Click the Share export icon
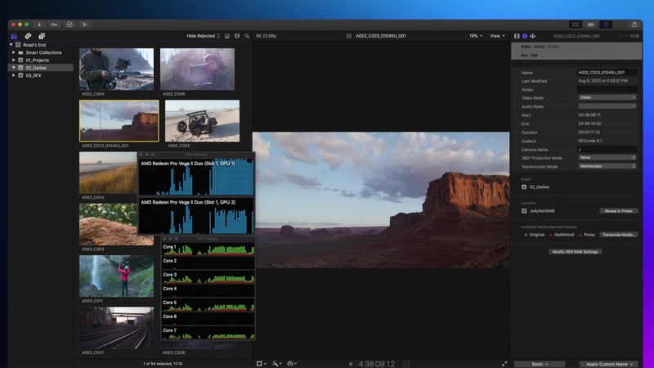This screenshot has height=368, width=654. click(634, 25)
